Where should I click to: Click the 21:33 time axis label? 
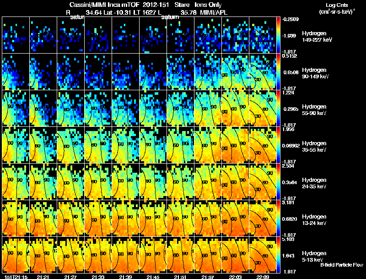pos(98,277)
